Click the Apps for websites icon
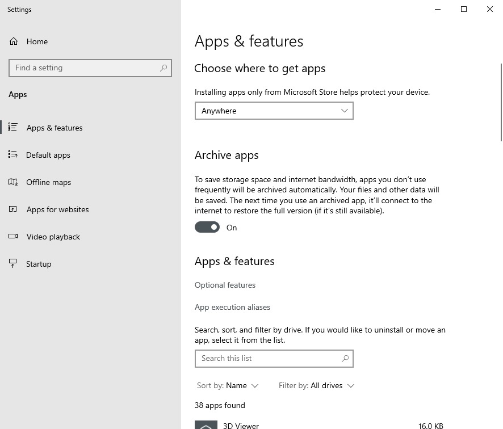This screenshot has height=429, width=503. click(12, 209)
